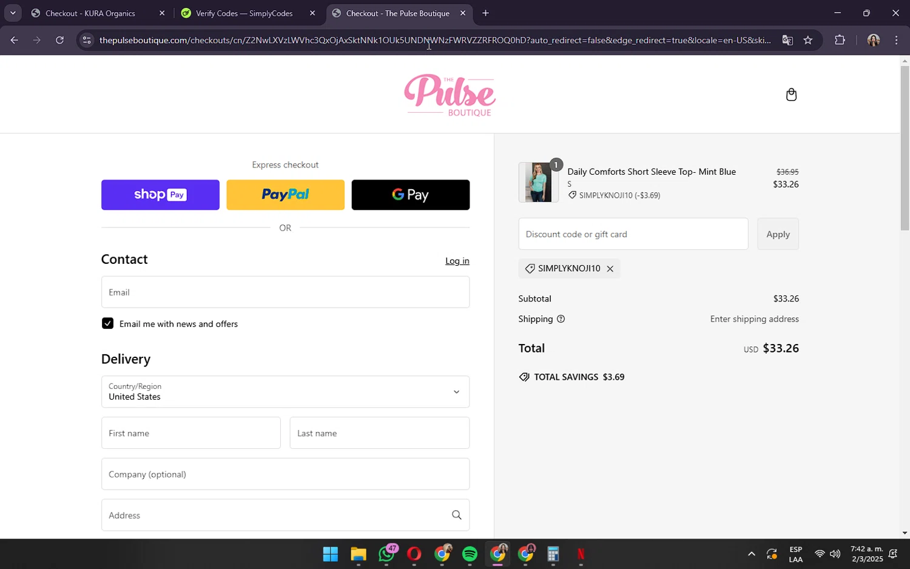Click the Log in link

point(457,261)
